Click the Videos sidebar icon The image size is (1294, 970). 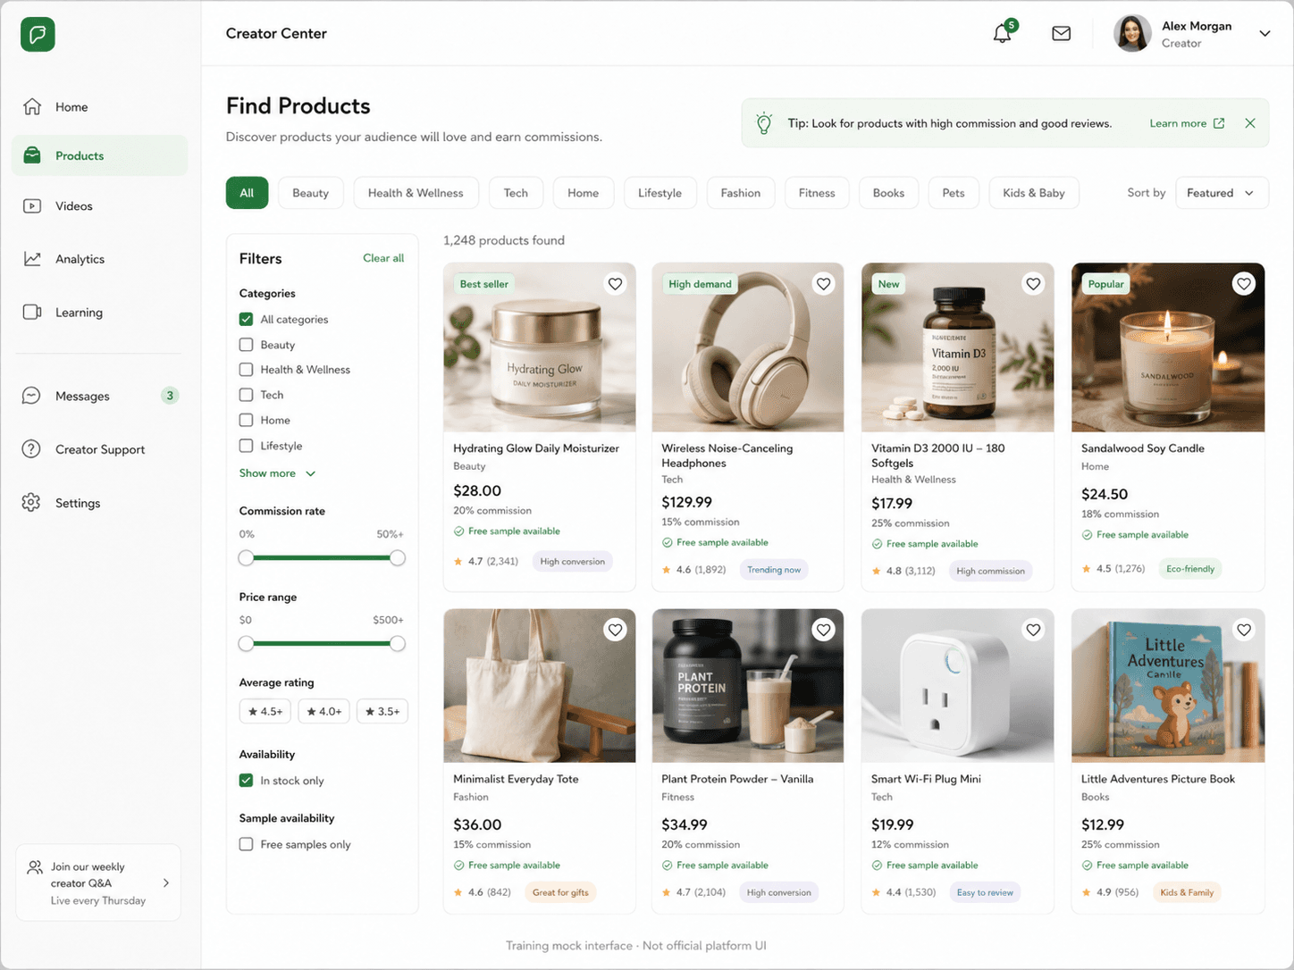(x=32, y=206)
